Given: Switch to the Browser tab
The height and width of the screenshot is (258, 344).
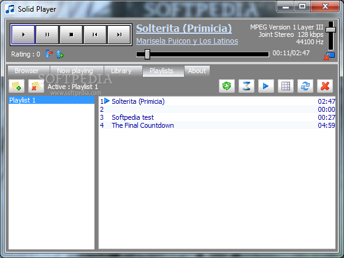Looking at the screenshot, I should tap(27, 71).
